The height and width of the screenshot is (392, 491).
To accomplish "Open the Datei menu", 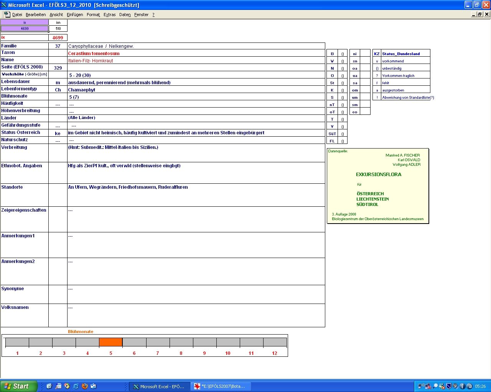I will [17, 15].
